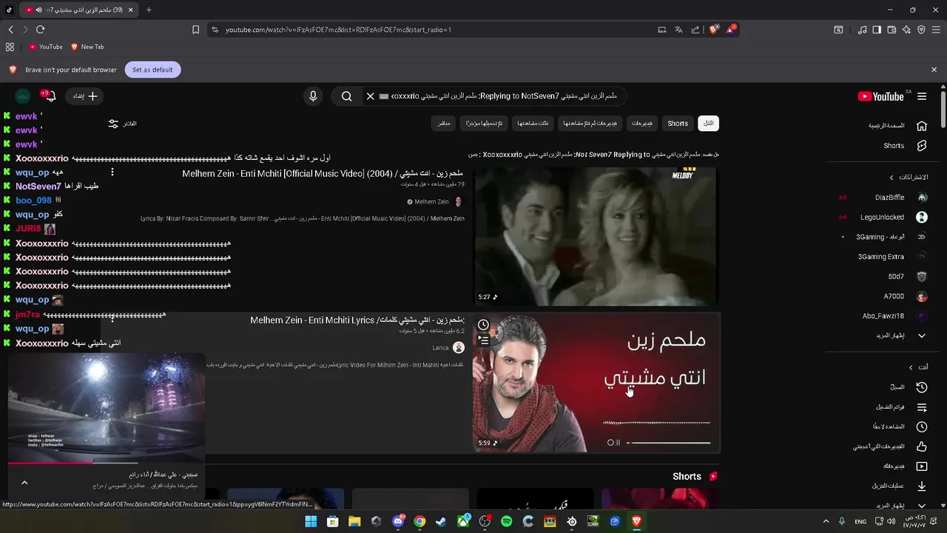Reload the page in Brave

(40, 30)
